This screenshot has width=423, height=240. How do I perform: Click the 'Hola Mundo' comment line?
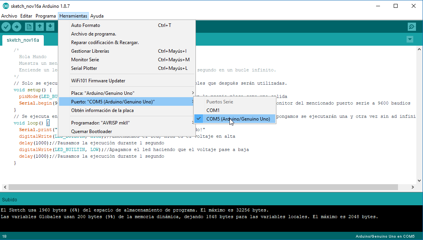click(32, 57)
